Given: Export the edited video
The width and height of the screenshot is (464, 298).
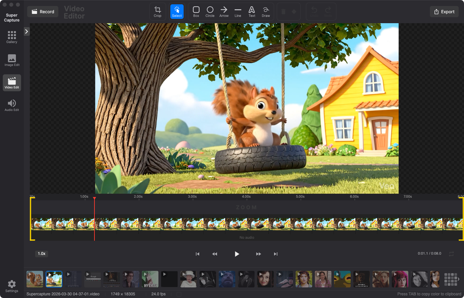Looking at the screenshot, I should [444, 11].
